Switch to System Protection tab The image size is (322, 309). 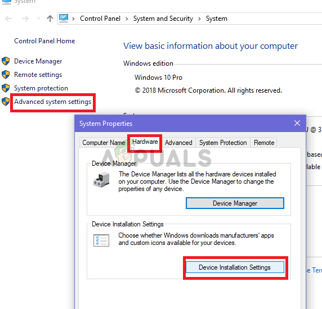coord(223,142)
